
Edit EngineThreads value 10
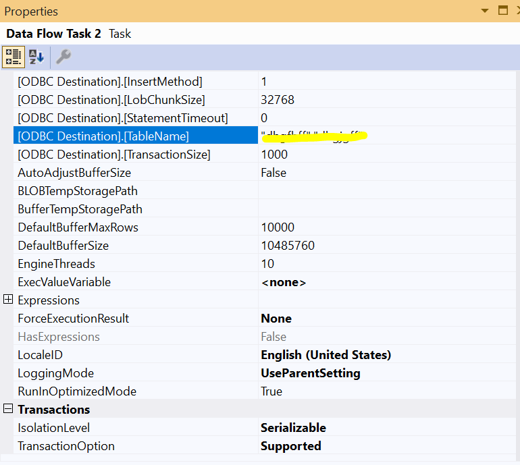point(387,264)
